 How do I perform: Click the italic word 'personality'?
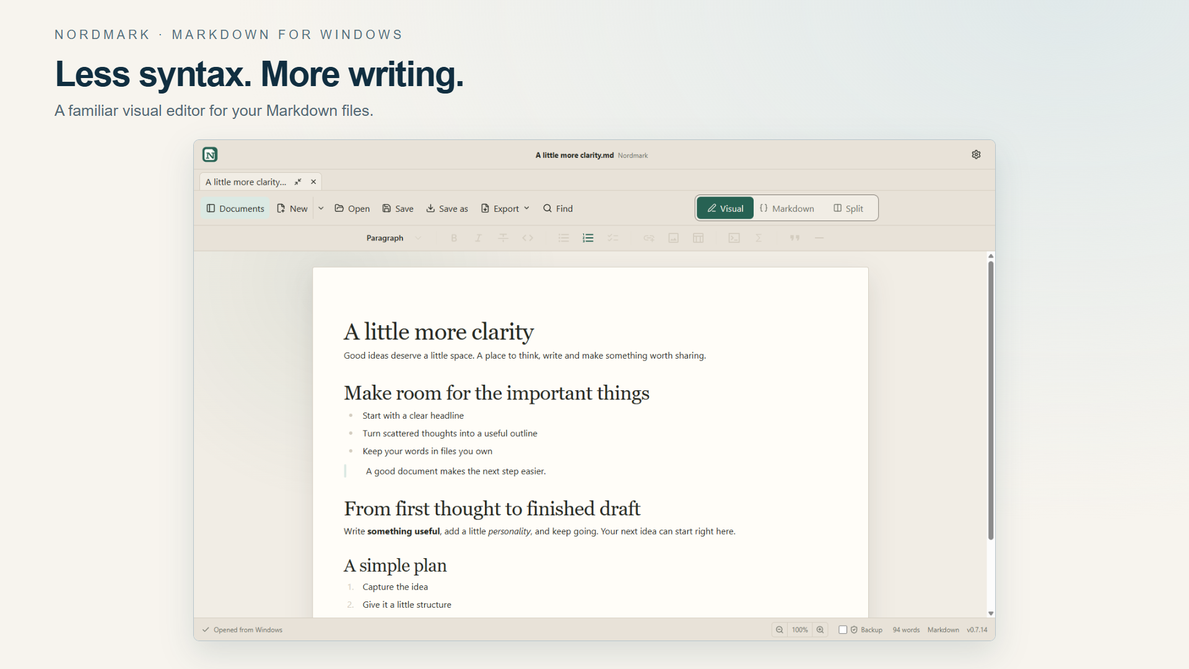tap(509, 531)
